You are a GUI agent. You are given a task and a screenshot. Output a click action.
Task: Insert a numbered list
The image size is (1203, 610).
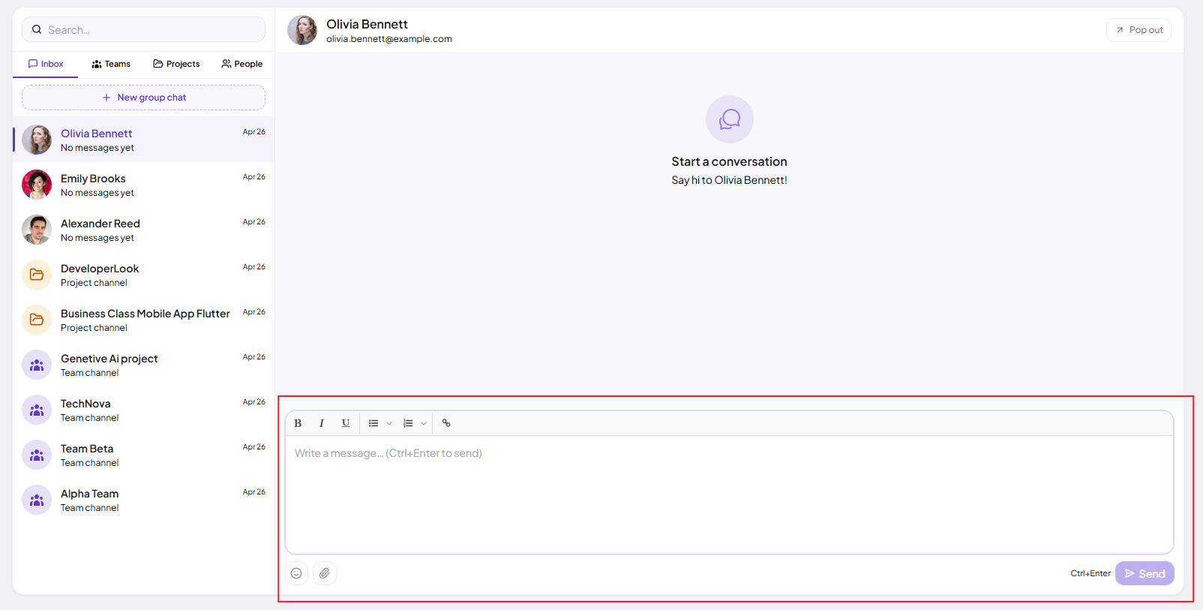click(408, 423)
